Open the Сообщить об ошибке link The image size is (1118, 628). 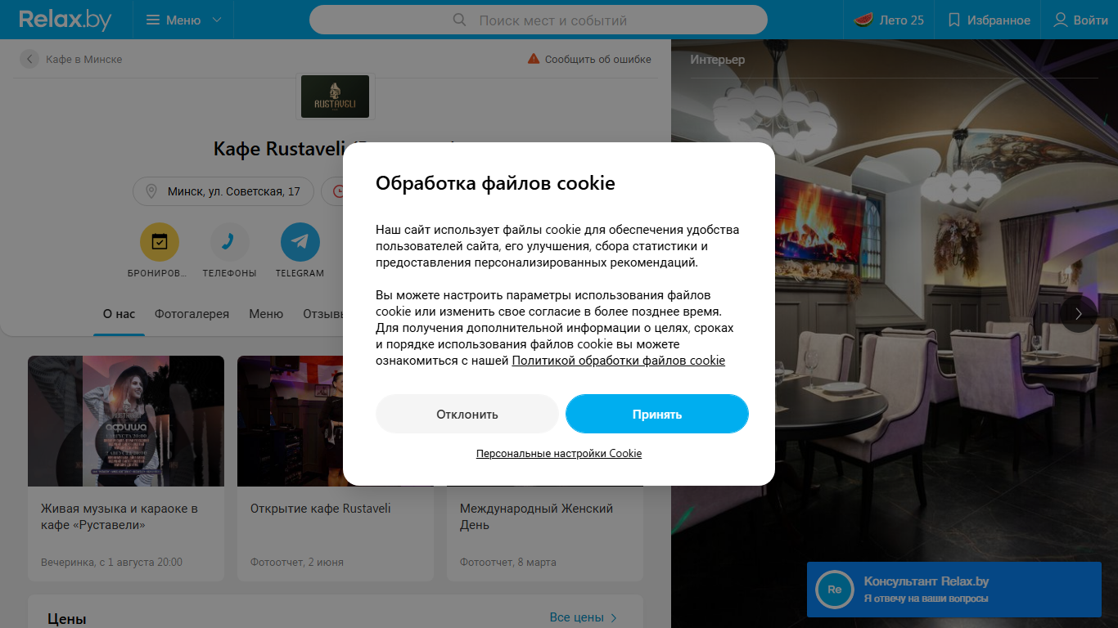point(598,59)
